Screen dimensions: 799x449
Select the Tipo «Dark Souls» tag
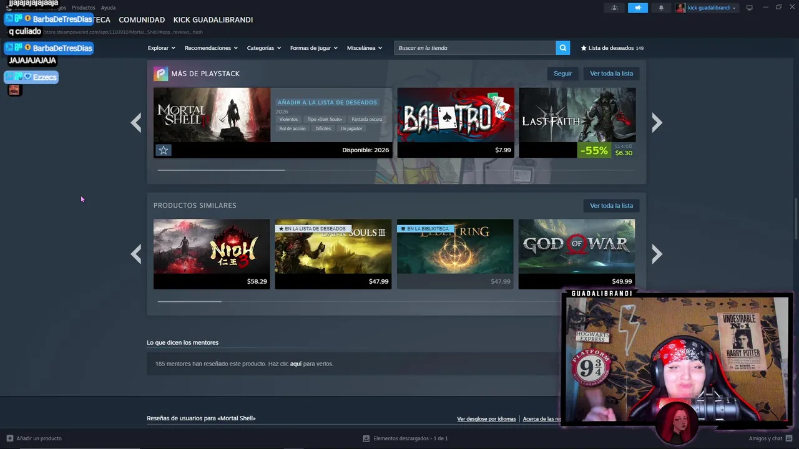point(325,120)
